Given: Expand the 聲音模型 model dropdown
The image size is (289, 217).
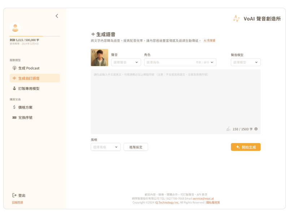Looking at the screenshot, I should coord(246,62).
